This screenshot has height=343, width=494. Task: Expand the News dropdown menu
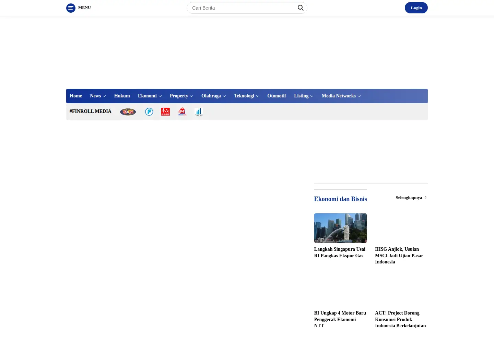coord(98,96)
